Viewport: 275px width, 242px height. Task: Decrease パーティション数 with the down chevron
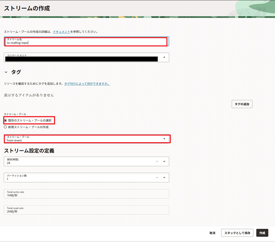point(157,177)
